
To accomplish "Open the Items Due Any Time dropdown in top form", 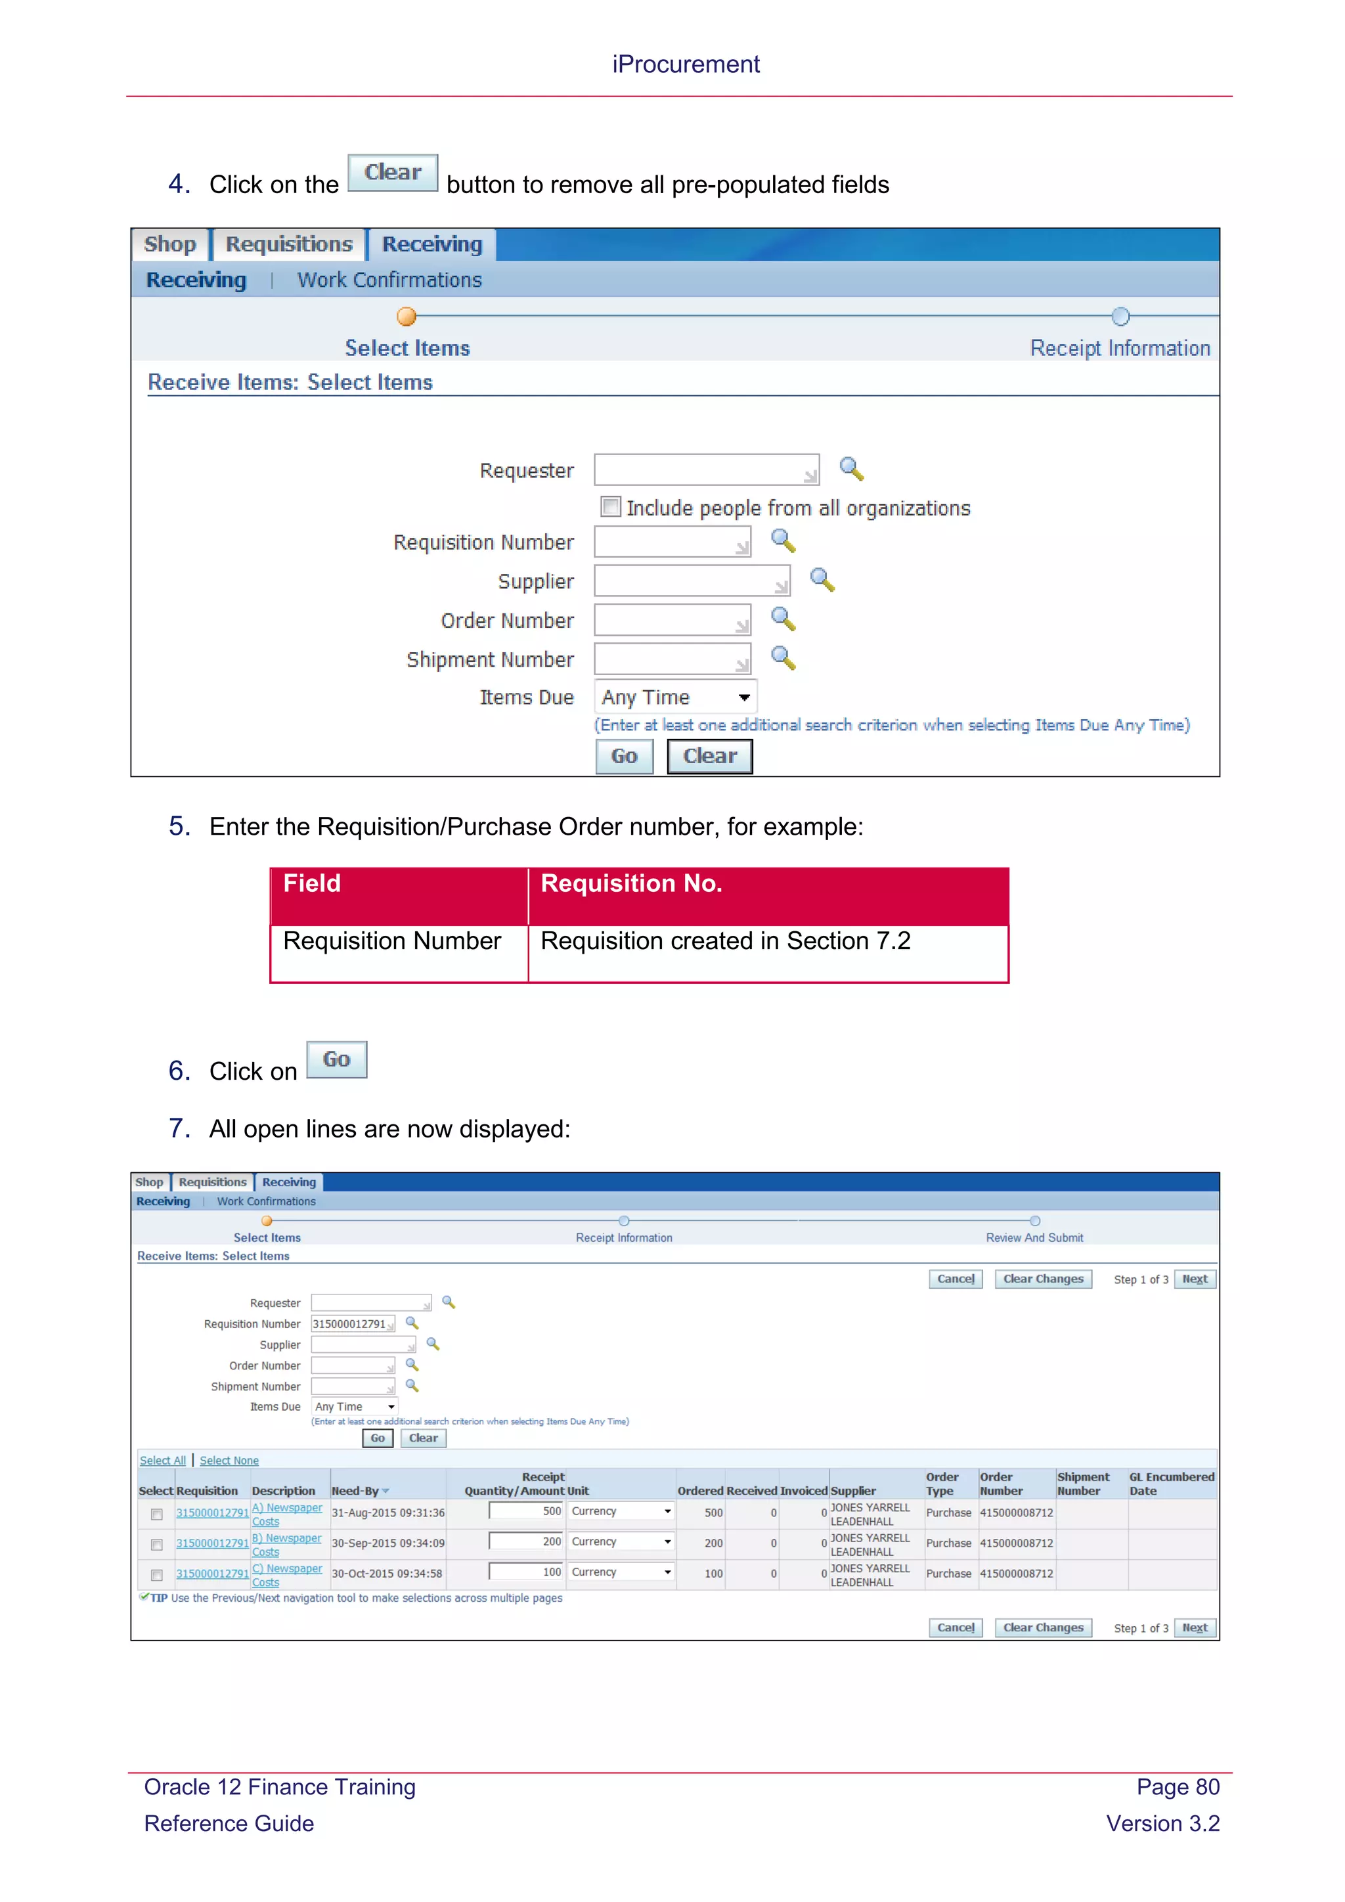I will 675,697.
